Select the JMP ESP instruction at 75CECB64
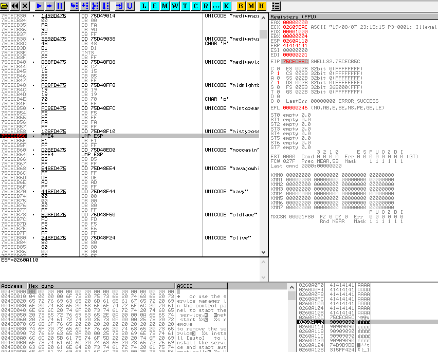The image size is (438, 352). pos(92,154)
